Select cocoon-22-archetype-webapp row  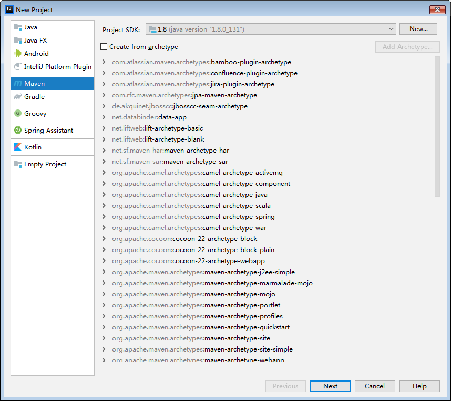point(268,261)
